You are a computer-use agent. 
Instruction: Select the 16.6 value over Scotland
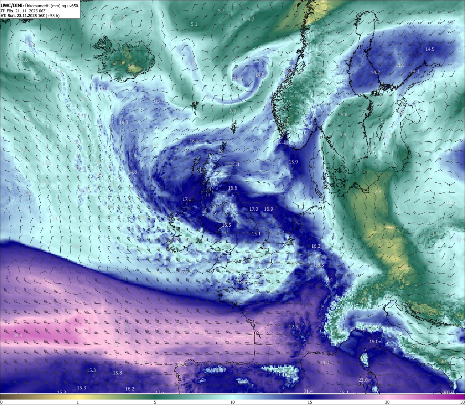(232, 188)
